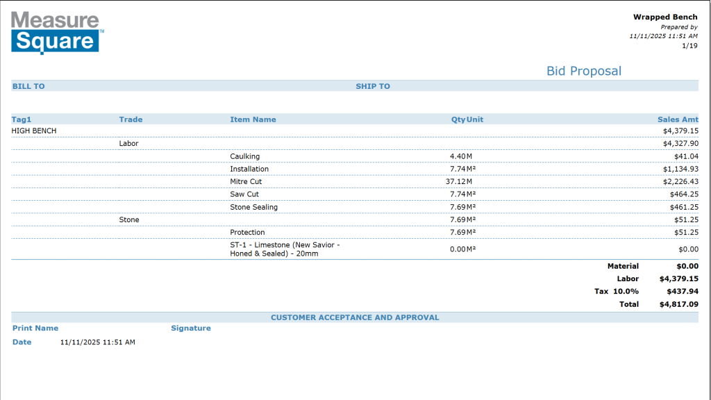Click the Print Name field label
Screen dimensions: 711x400
click(35, 328)
